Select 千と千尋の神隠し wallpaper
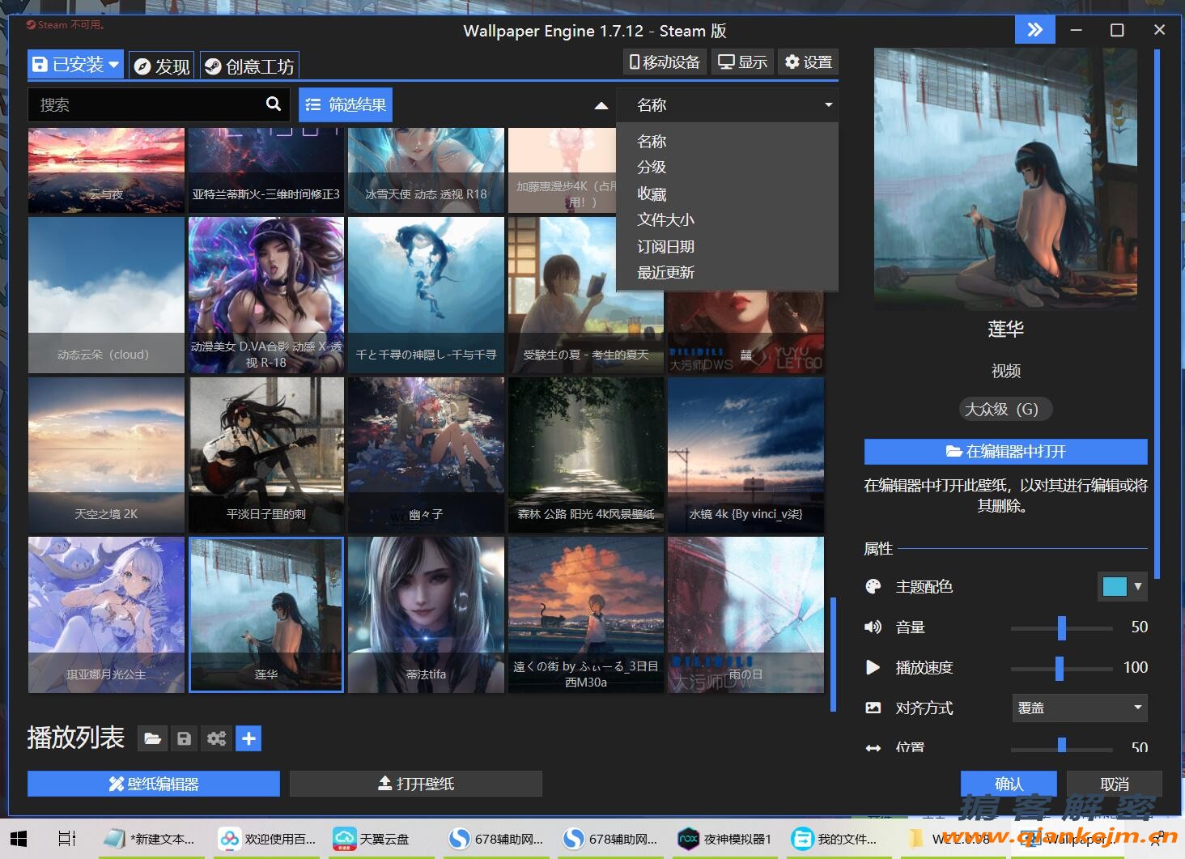The height and width of the screenshot is (859, 1185). tap(426, 295)
